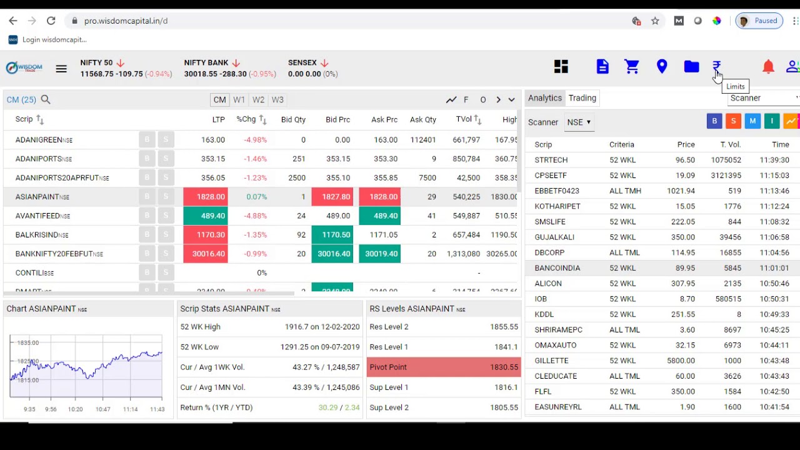Image resolution: width=800 pixels, height=450 pixels.
Task: Select BANCOINDIA in scanner list
Action: point(662,268)
